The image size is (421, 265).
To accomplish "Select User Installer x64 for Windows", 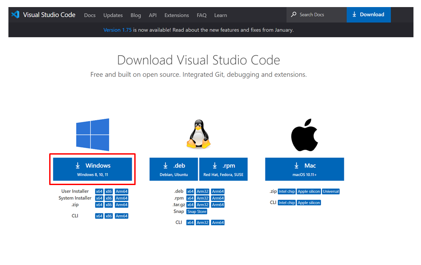I will (99, 191).
